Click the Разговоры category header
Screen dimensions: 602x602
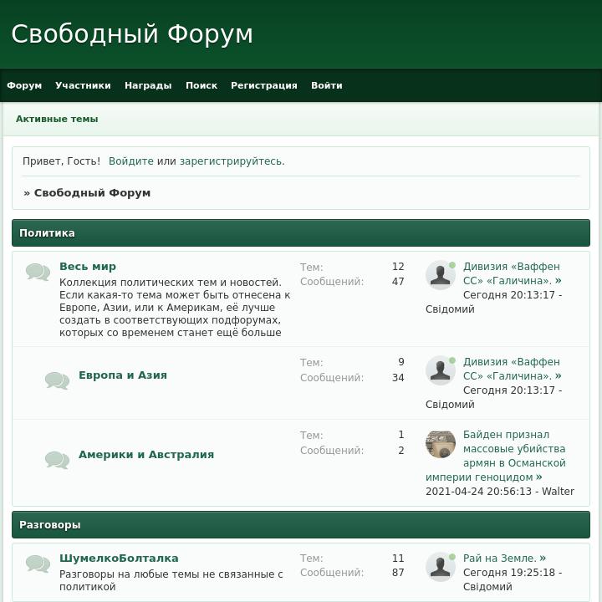(301, 524)
